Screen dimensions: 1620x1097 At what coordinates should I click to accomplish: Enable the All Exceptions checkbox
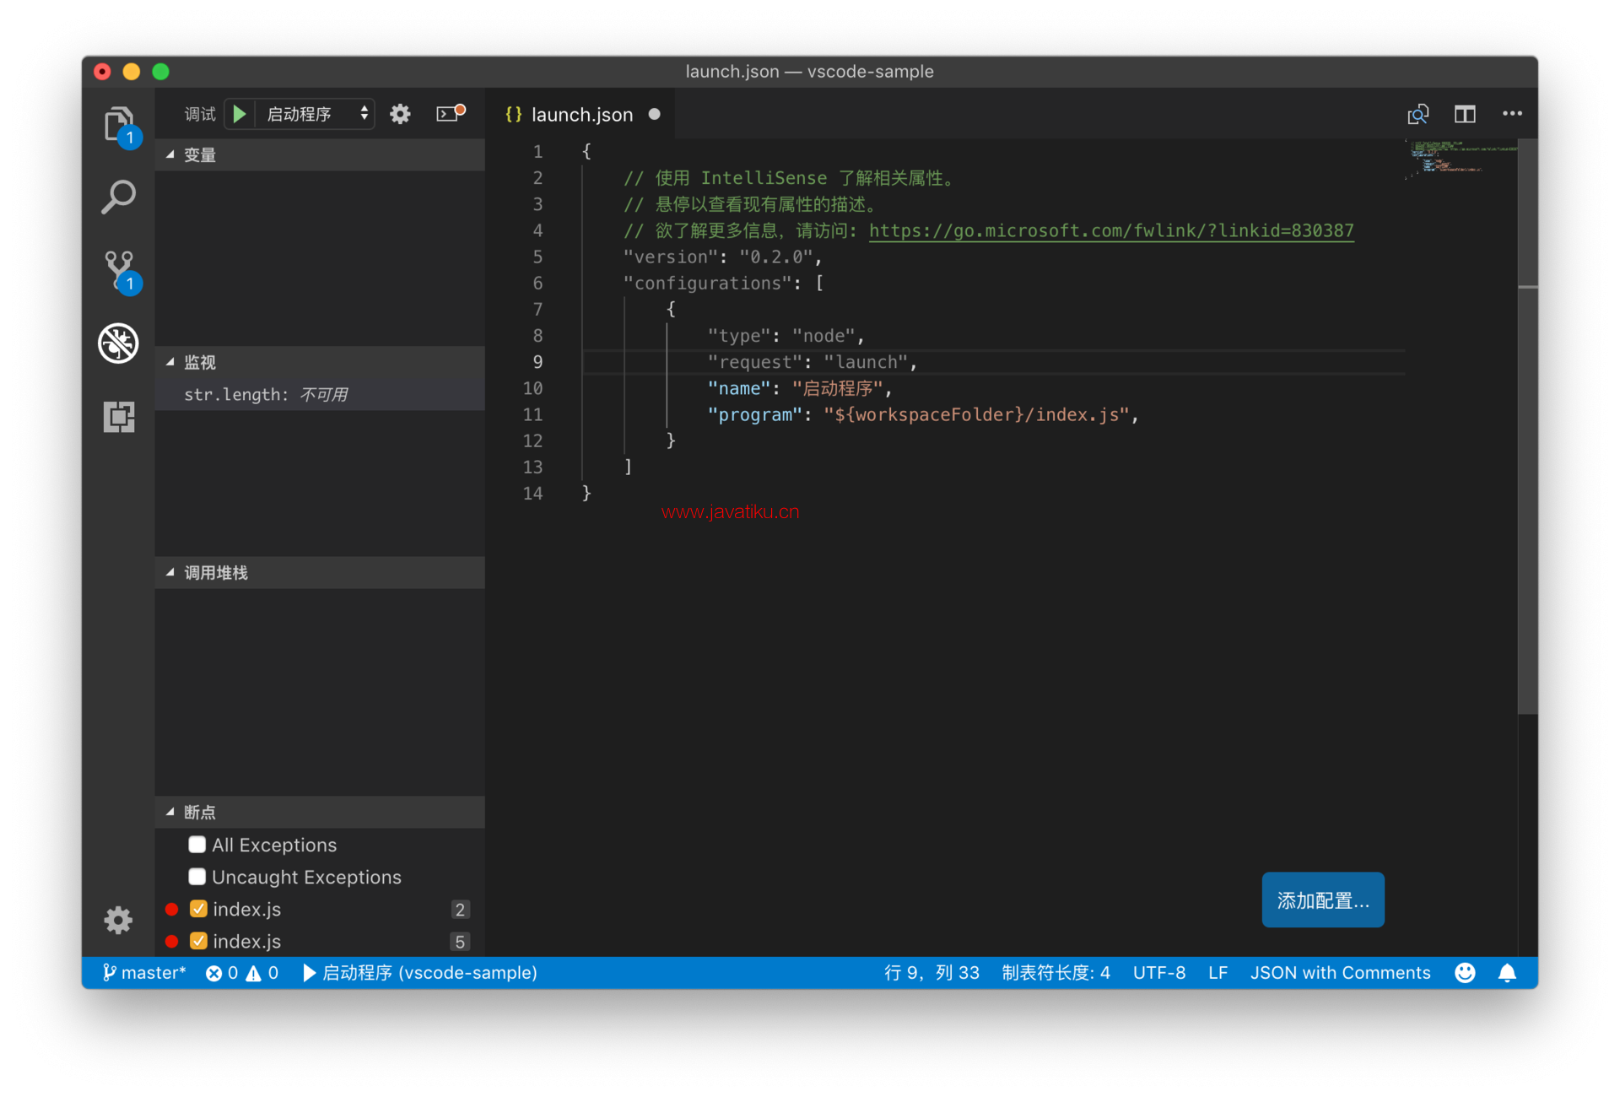click(197, 845)
